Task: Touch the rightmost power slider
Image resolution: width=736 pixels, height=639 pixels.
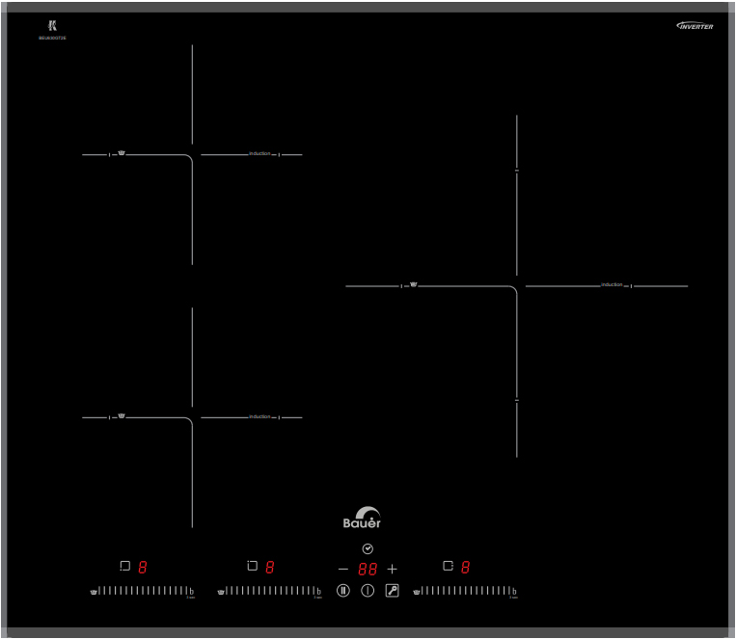Action: pyautogui.click(x=466, y=590)
